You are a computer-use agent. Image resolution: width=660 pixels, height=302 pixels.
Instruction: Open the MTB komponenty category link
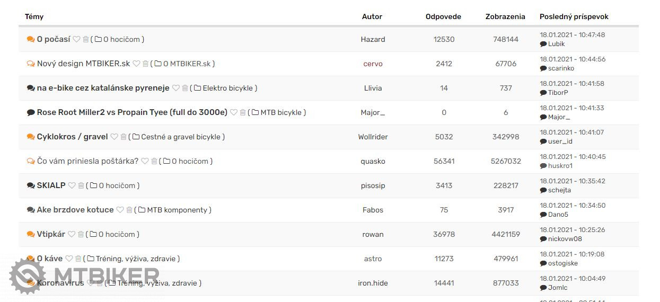point(177,210)
